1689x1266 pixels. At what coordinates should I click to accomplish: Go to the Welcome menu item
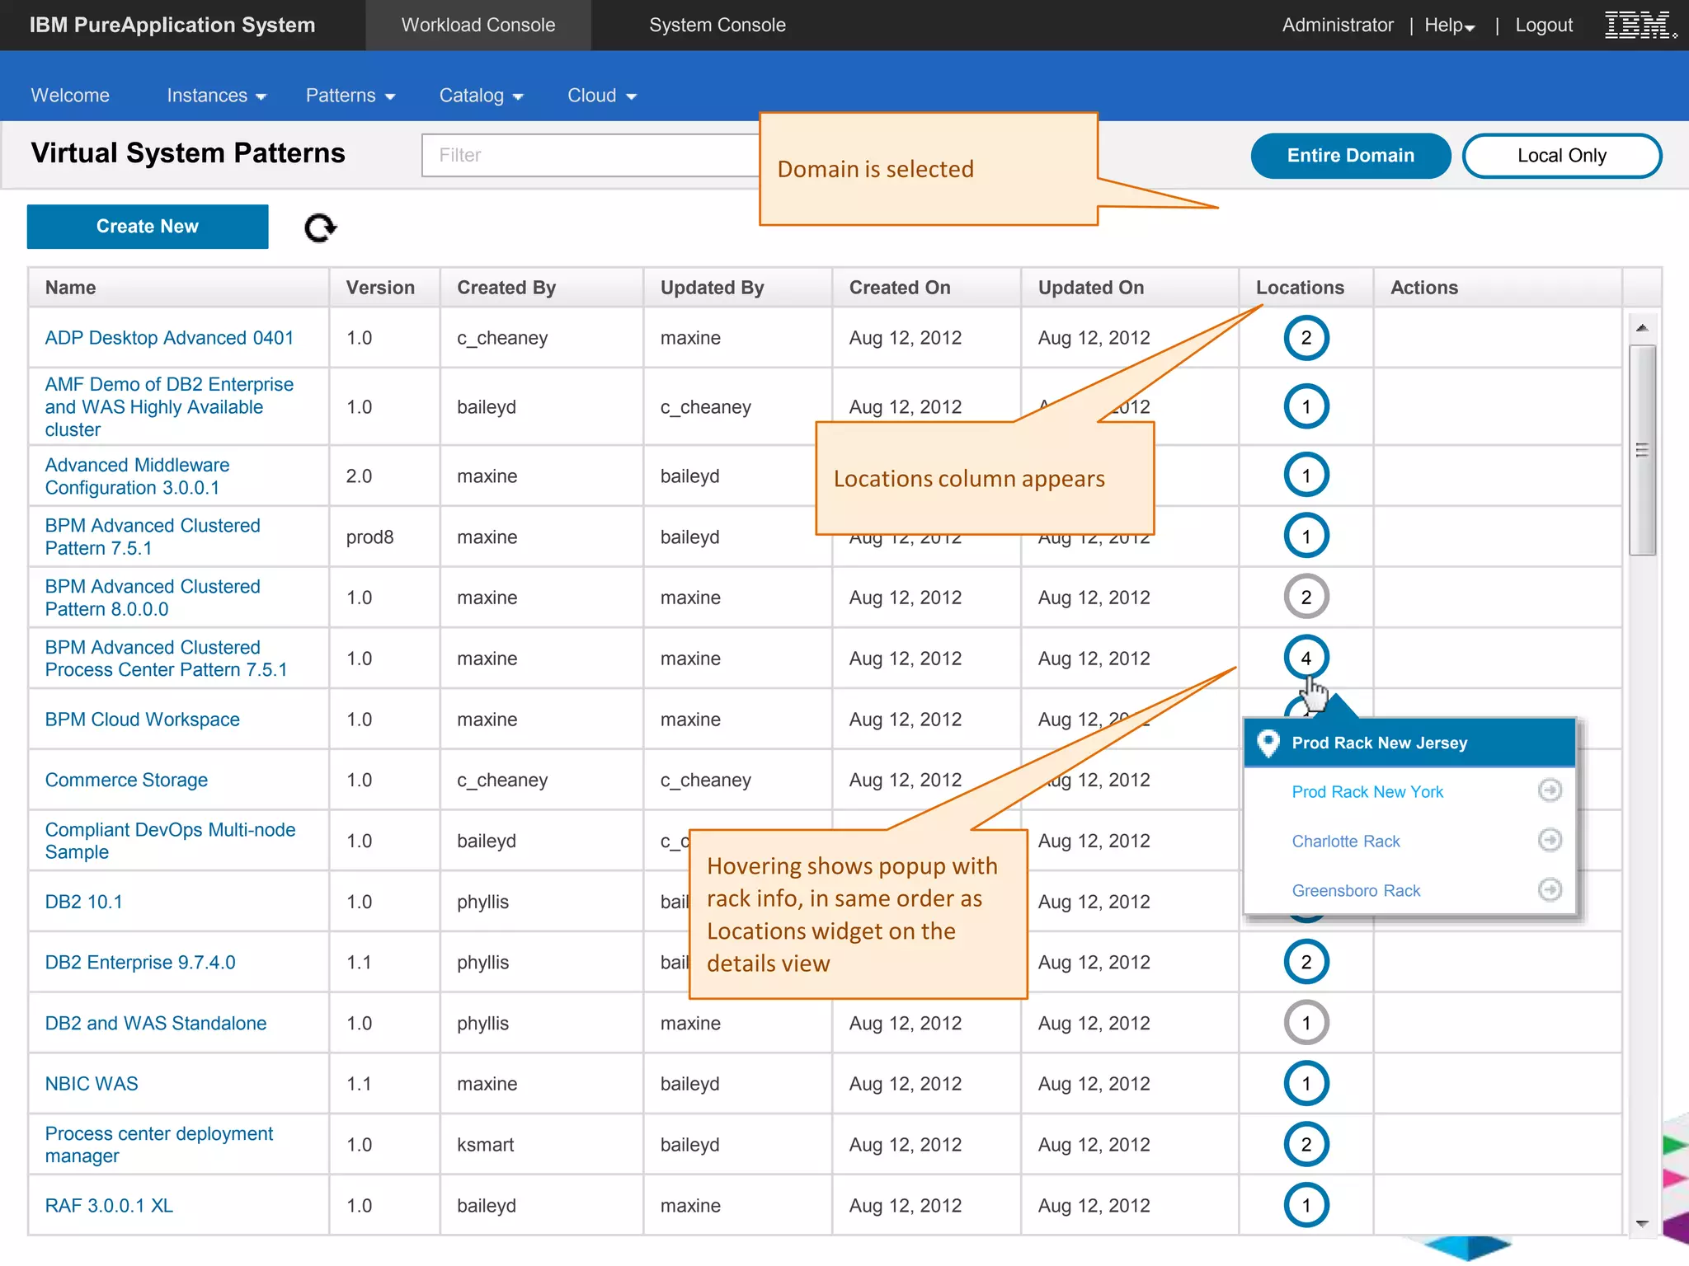[x=70, y=96]
